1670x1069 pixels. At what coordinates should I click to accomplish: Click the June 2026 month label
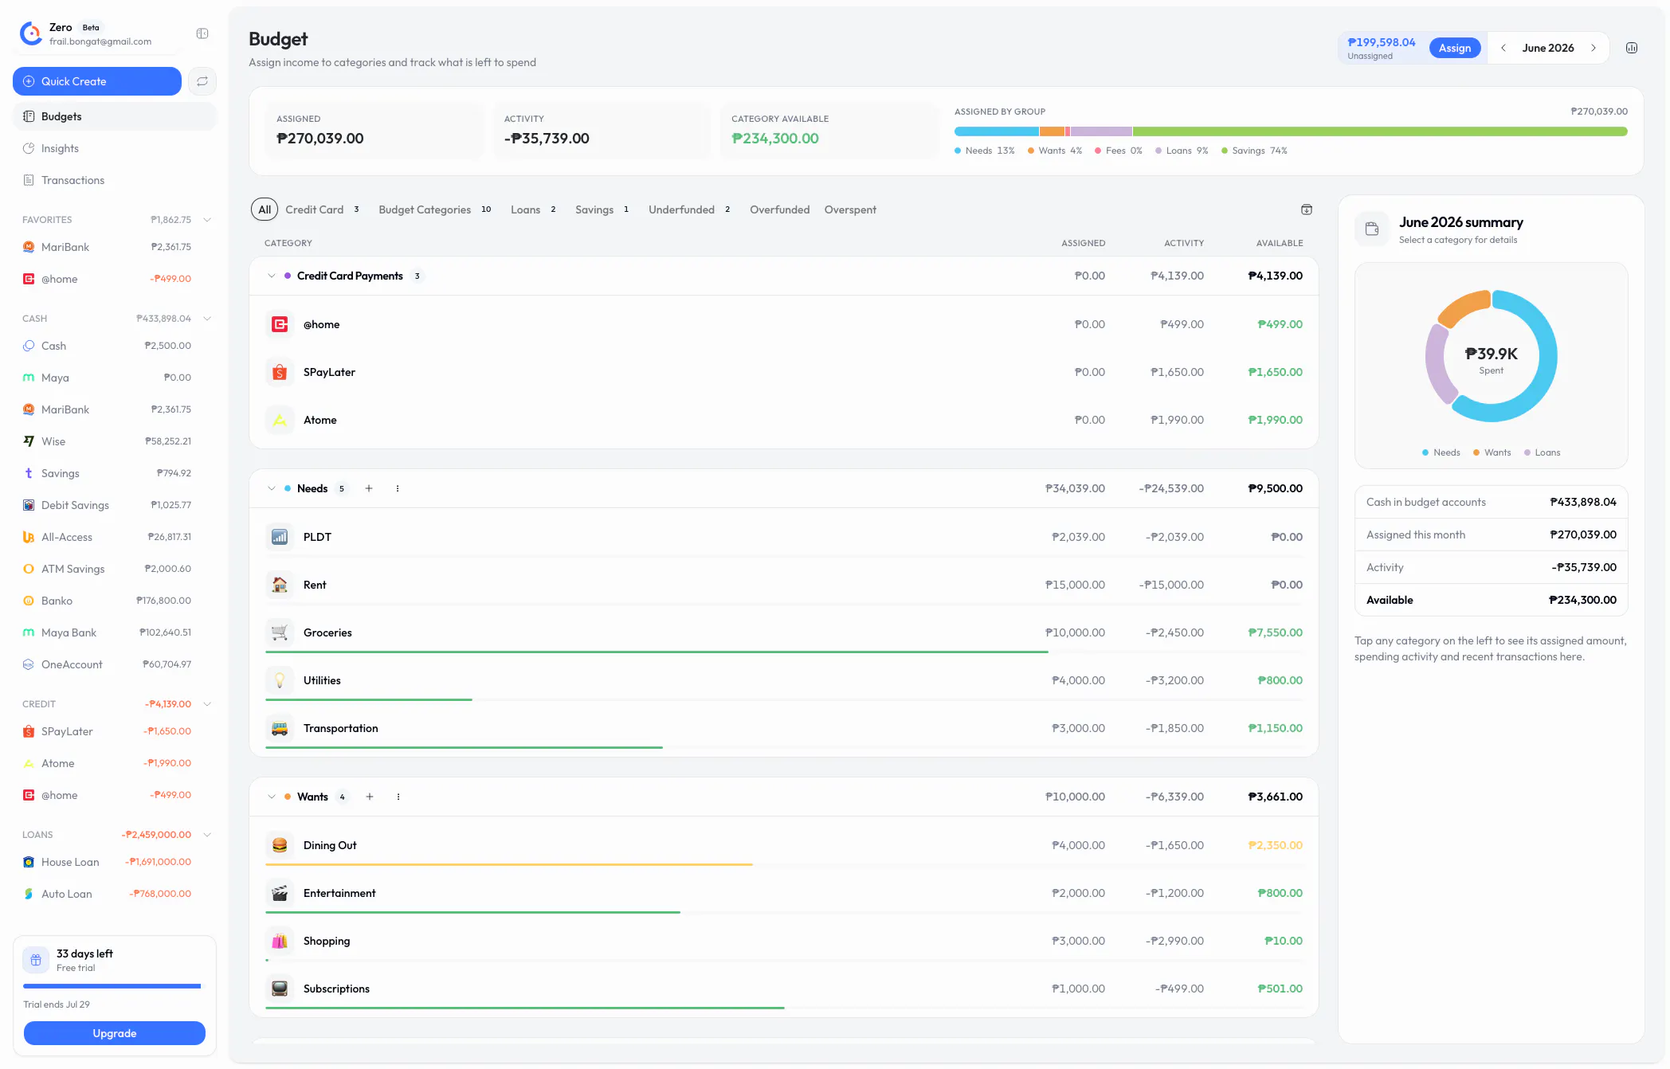pos(1548,48)
